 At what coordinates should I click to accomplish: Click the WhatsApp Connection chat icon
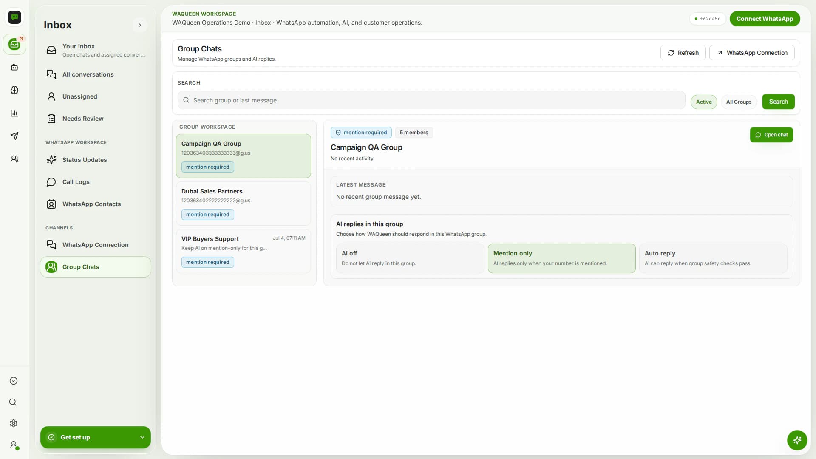point(51,245)
